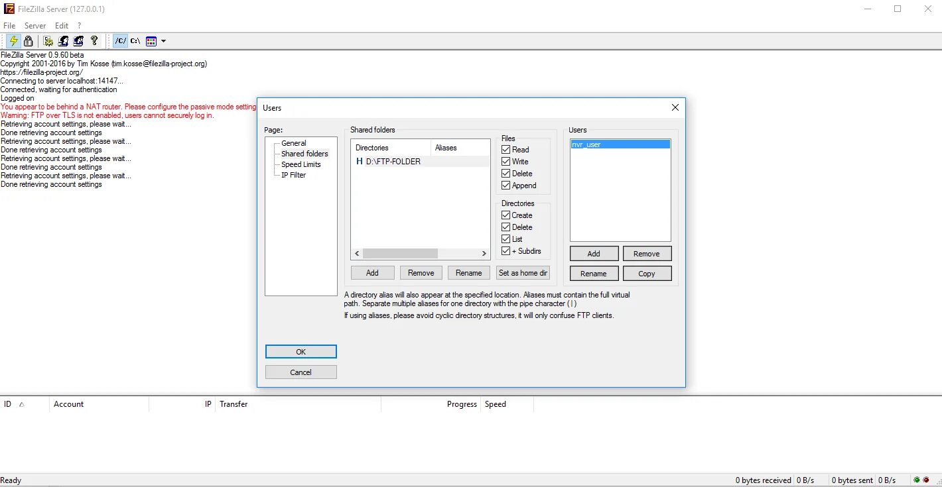Select the C:\ physical path display icon
Screen dimensions: 942x487
click(x=135, y=41)
